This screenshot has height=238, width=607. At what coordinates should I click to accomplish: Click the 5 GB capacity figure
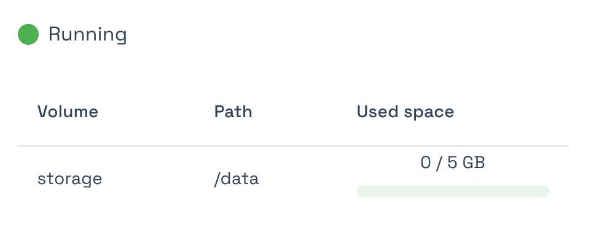point(466,163)
